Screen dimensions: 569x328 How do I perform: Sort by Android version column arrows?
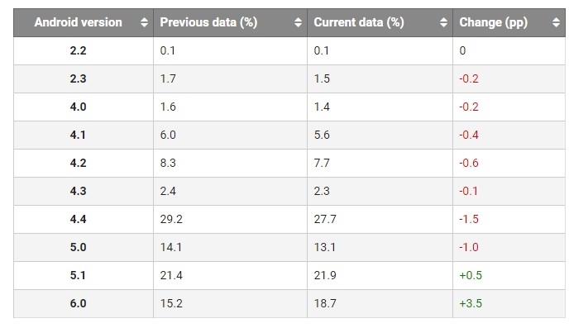pyautogui.click(x=144, y=22)
